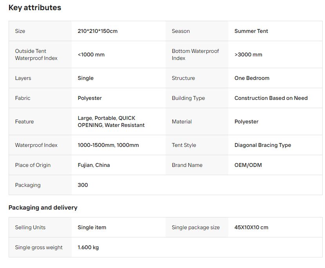
Task: Click the Material Polyester value
Action: [x=246, y=121]
